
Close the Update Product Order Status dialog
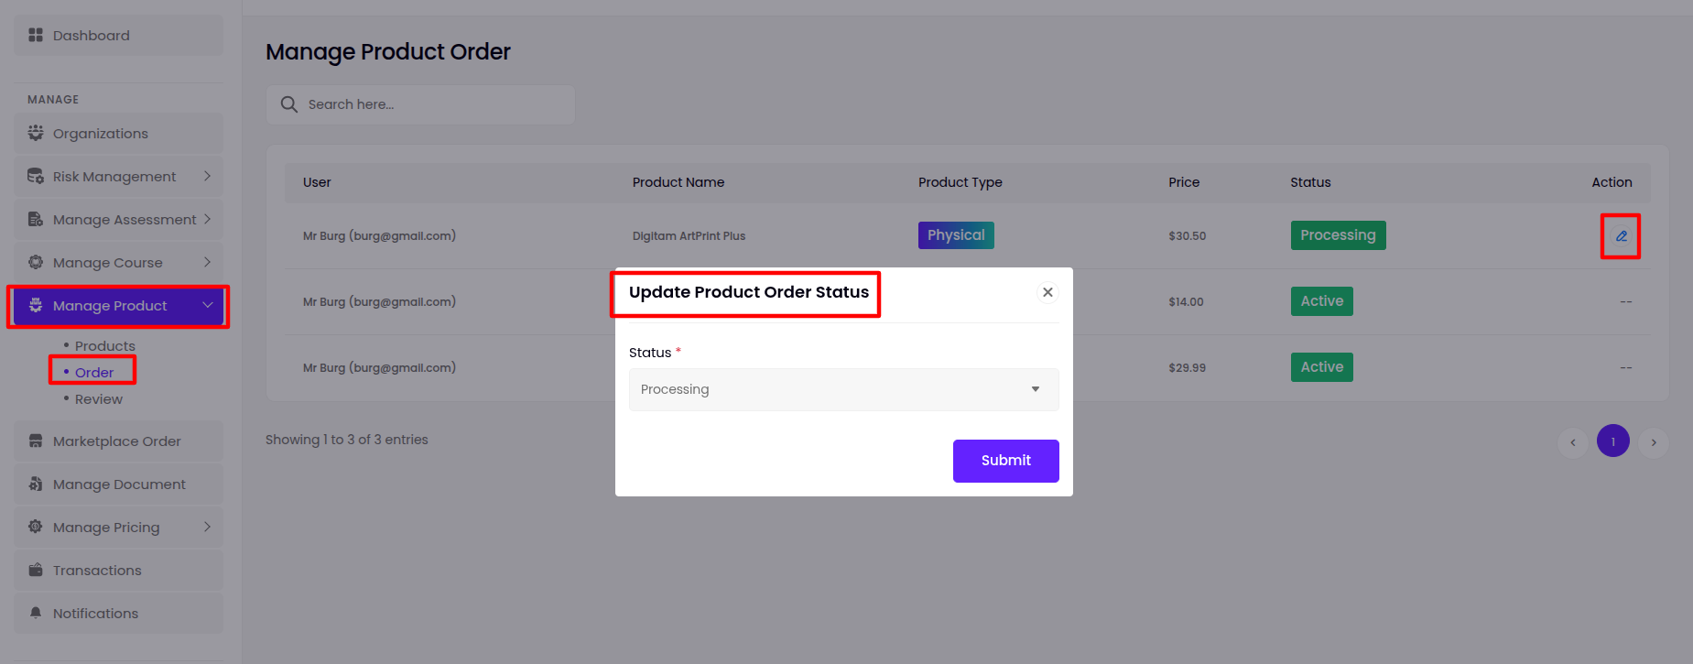point(1047,292)
